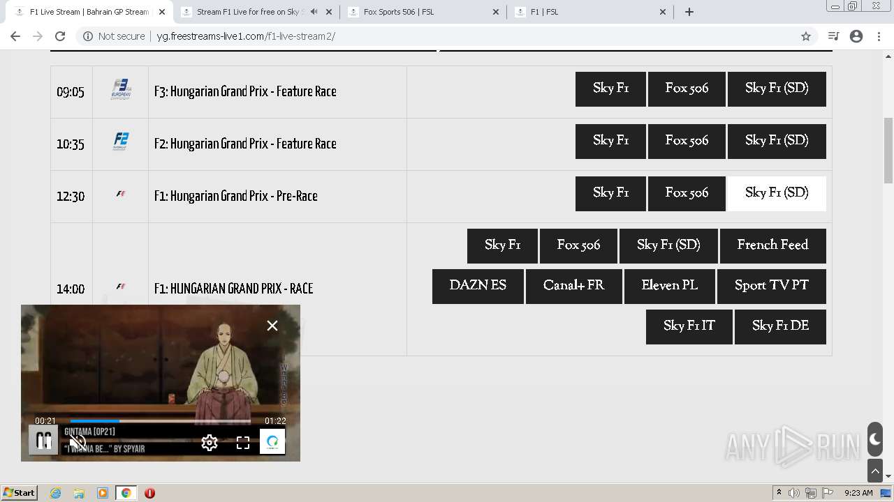Unmute the mini video player volume icon
Image resolution: width=894 pixels, height=502 pixels.
(x=77, y=442)
